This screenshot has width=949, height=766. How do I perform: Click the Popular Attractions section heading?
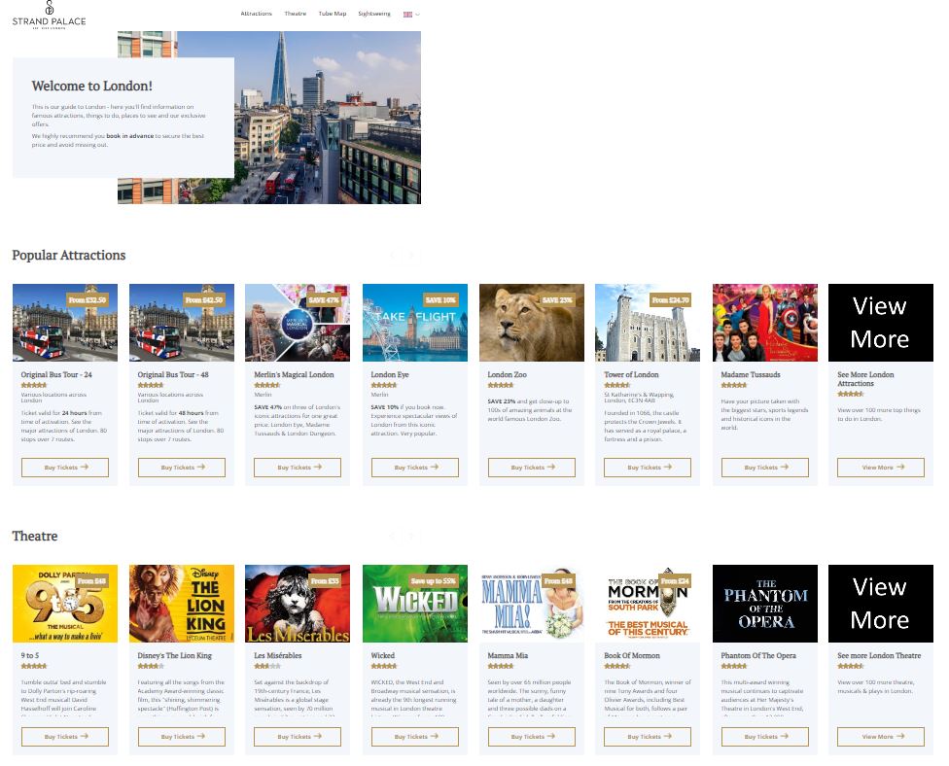pos(69,255)
